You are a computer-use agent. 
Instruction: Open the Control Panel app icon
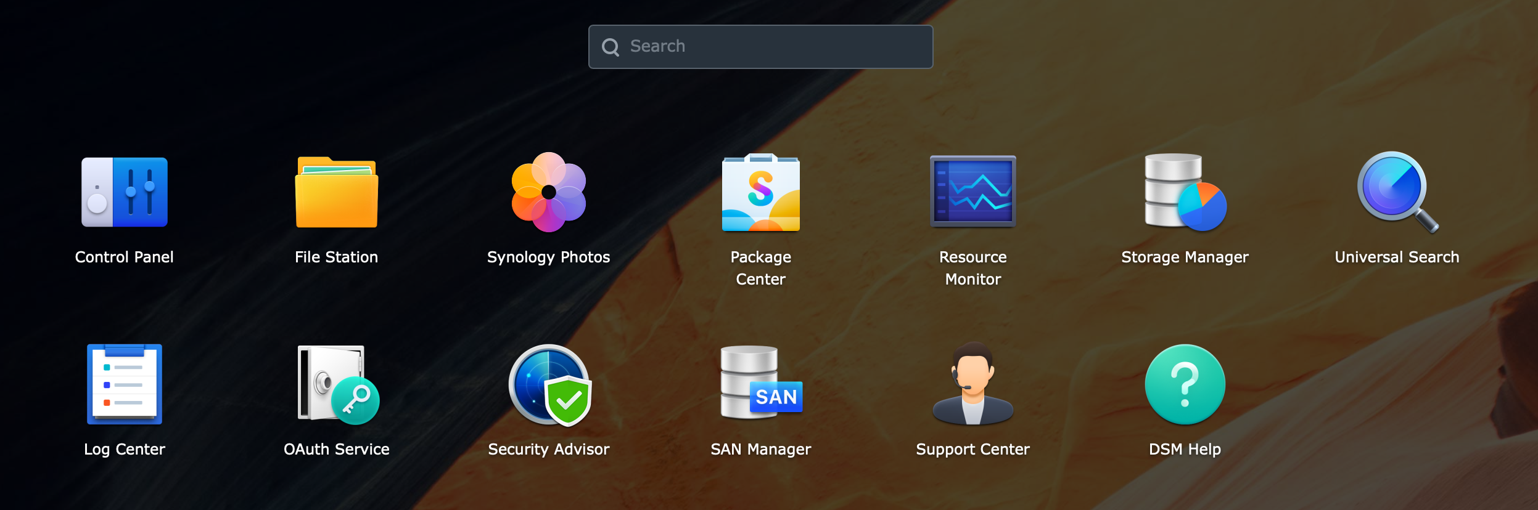click(x=125, y=192)
